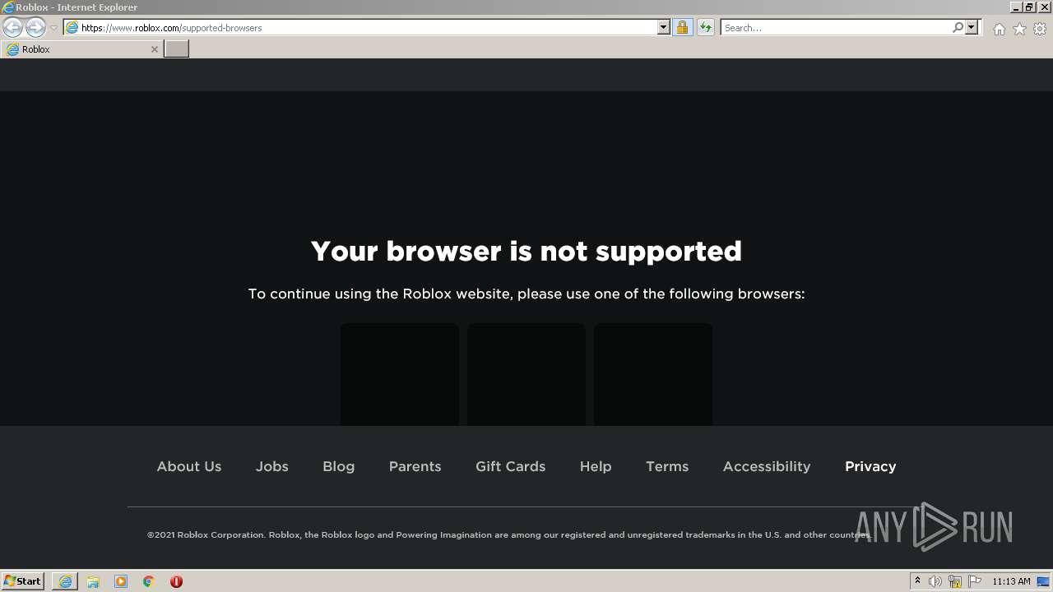The image size is (1053, 592).
Task: Launch the media player taskbar icon
Action: 121,581
